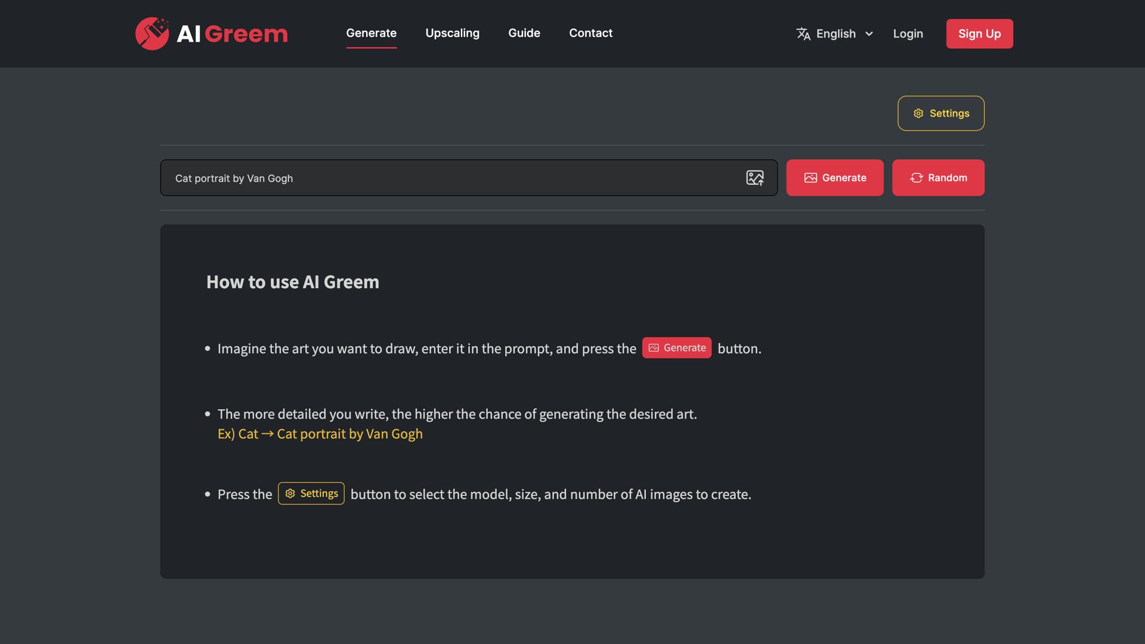Click the AI Greem logo icon
Screen dimensions: 1145x644
pyautogui.click(x=151, y=33)
